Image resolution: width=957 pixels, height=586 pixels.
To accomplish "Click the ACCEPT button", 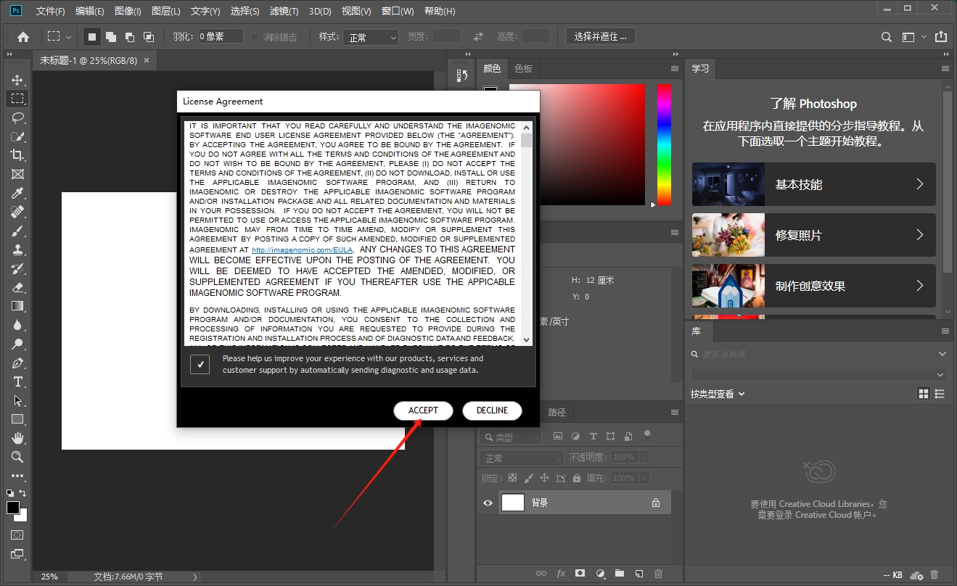I will pyautogui.click(x=423, y=410).
